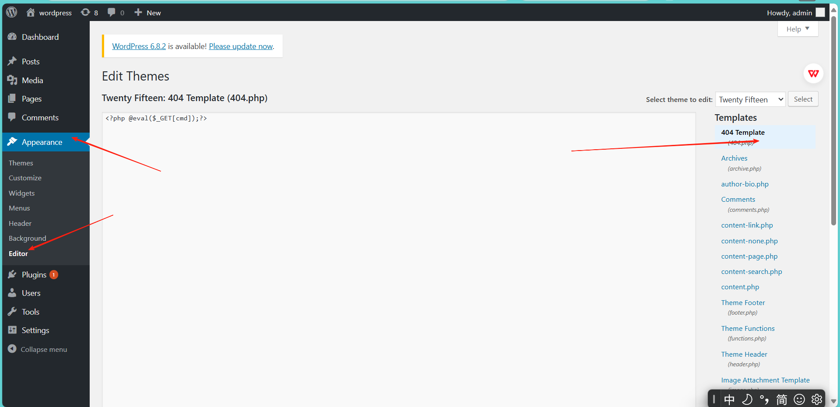Click the Users person icon
Viewport: 840px width, 407px height.
tap(12, 293)
